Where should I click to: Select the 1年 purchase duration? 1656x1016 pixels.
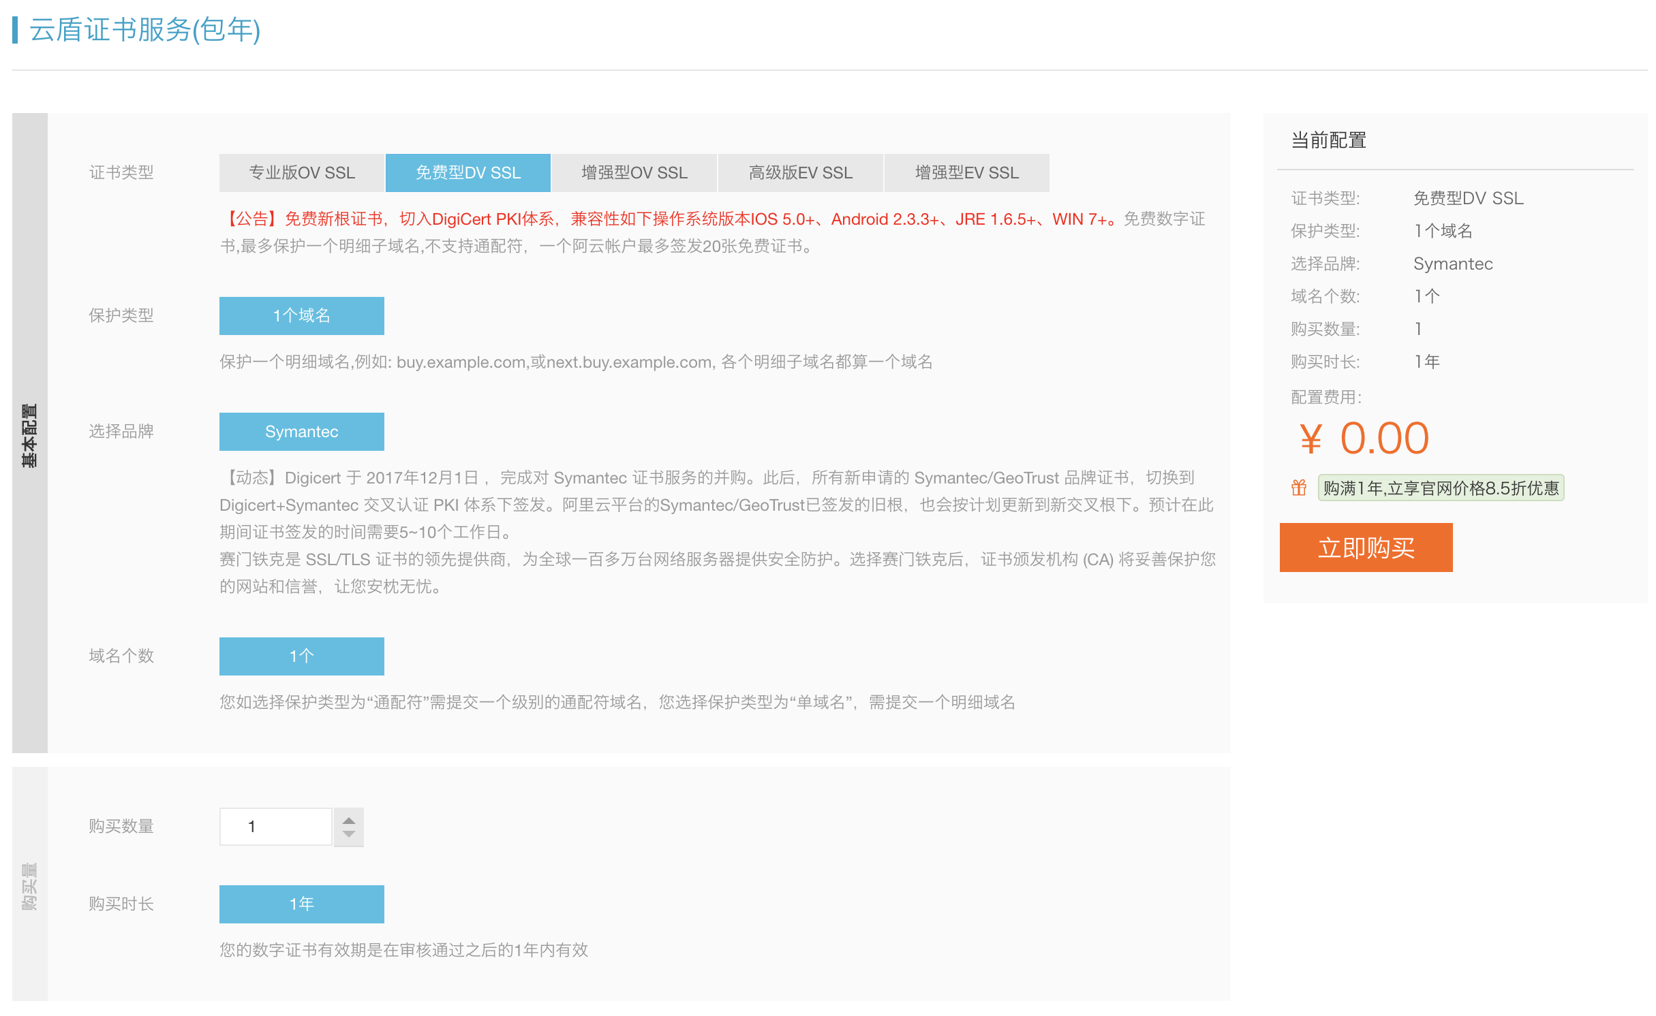[302, 904]
